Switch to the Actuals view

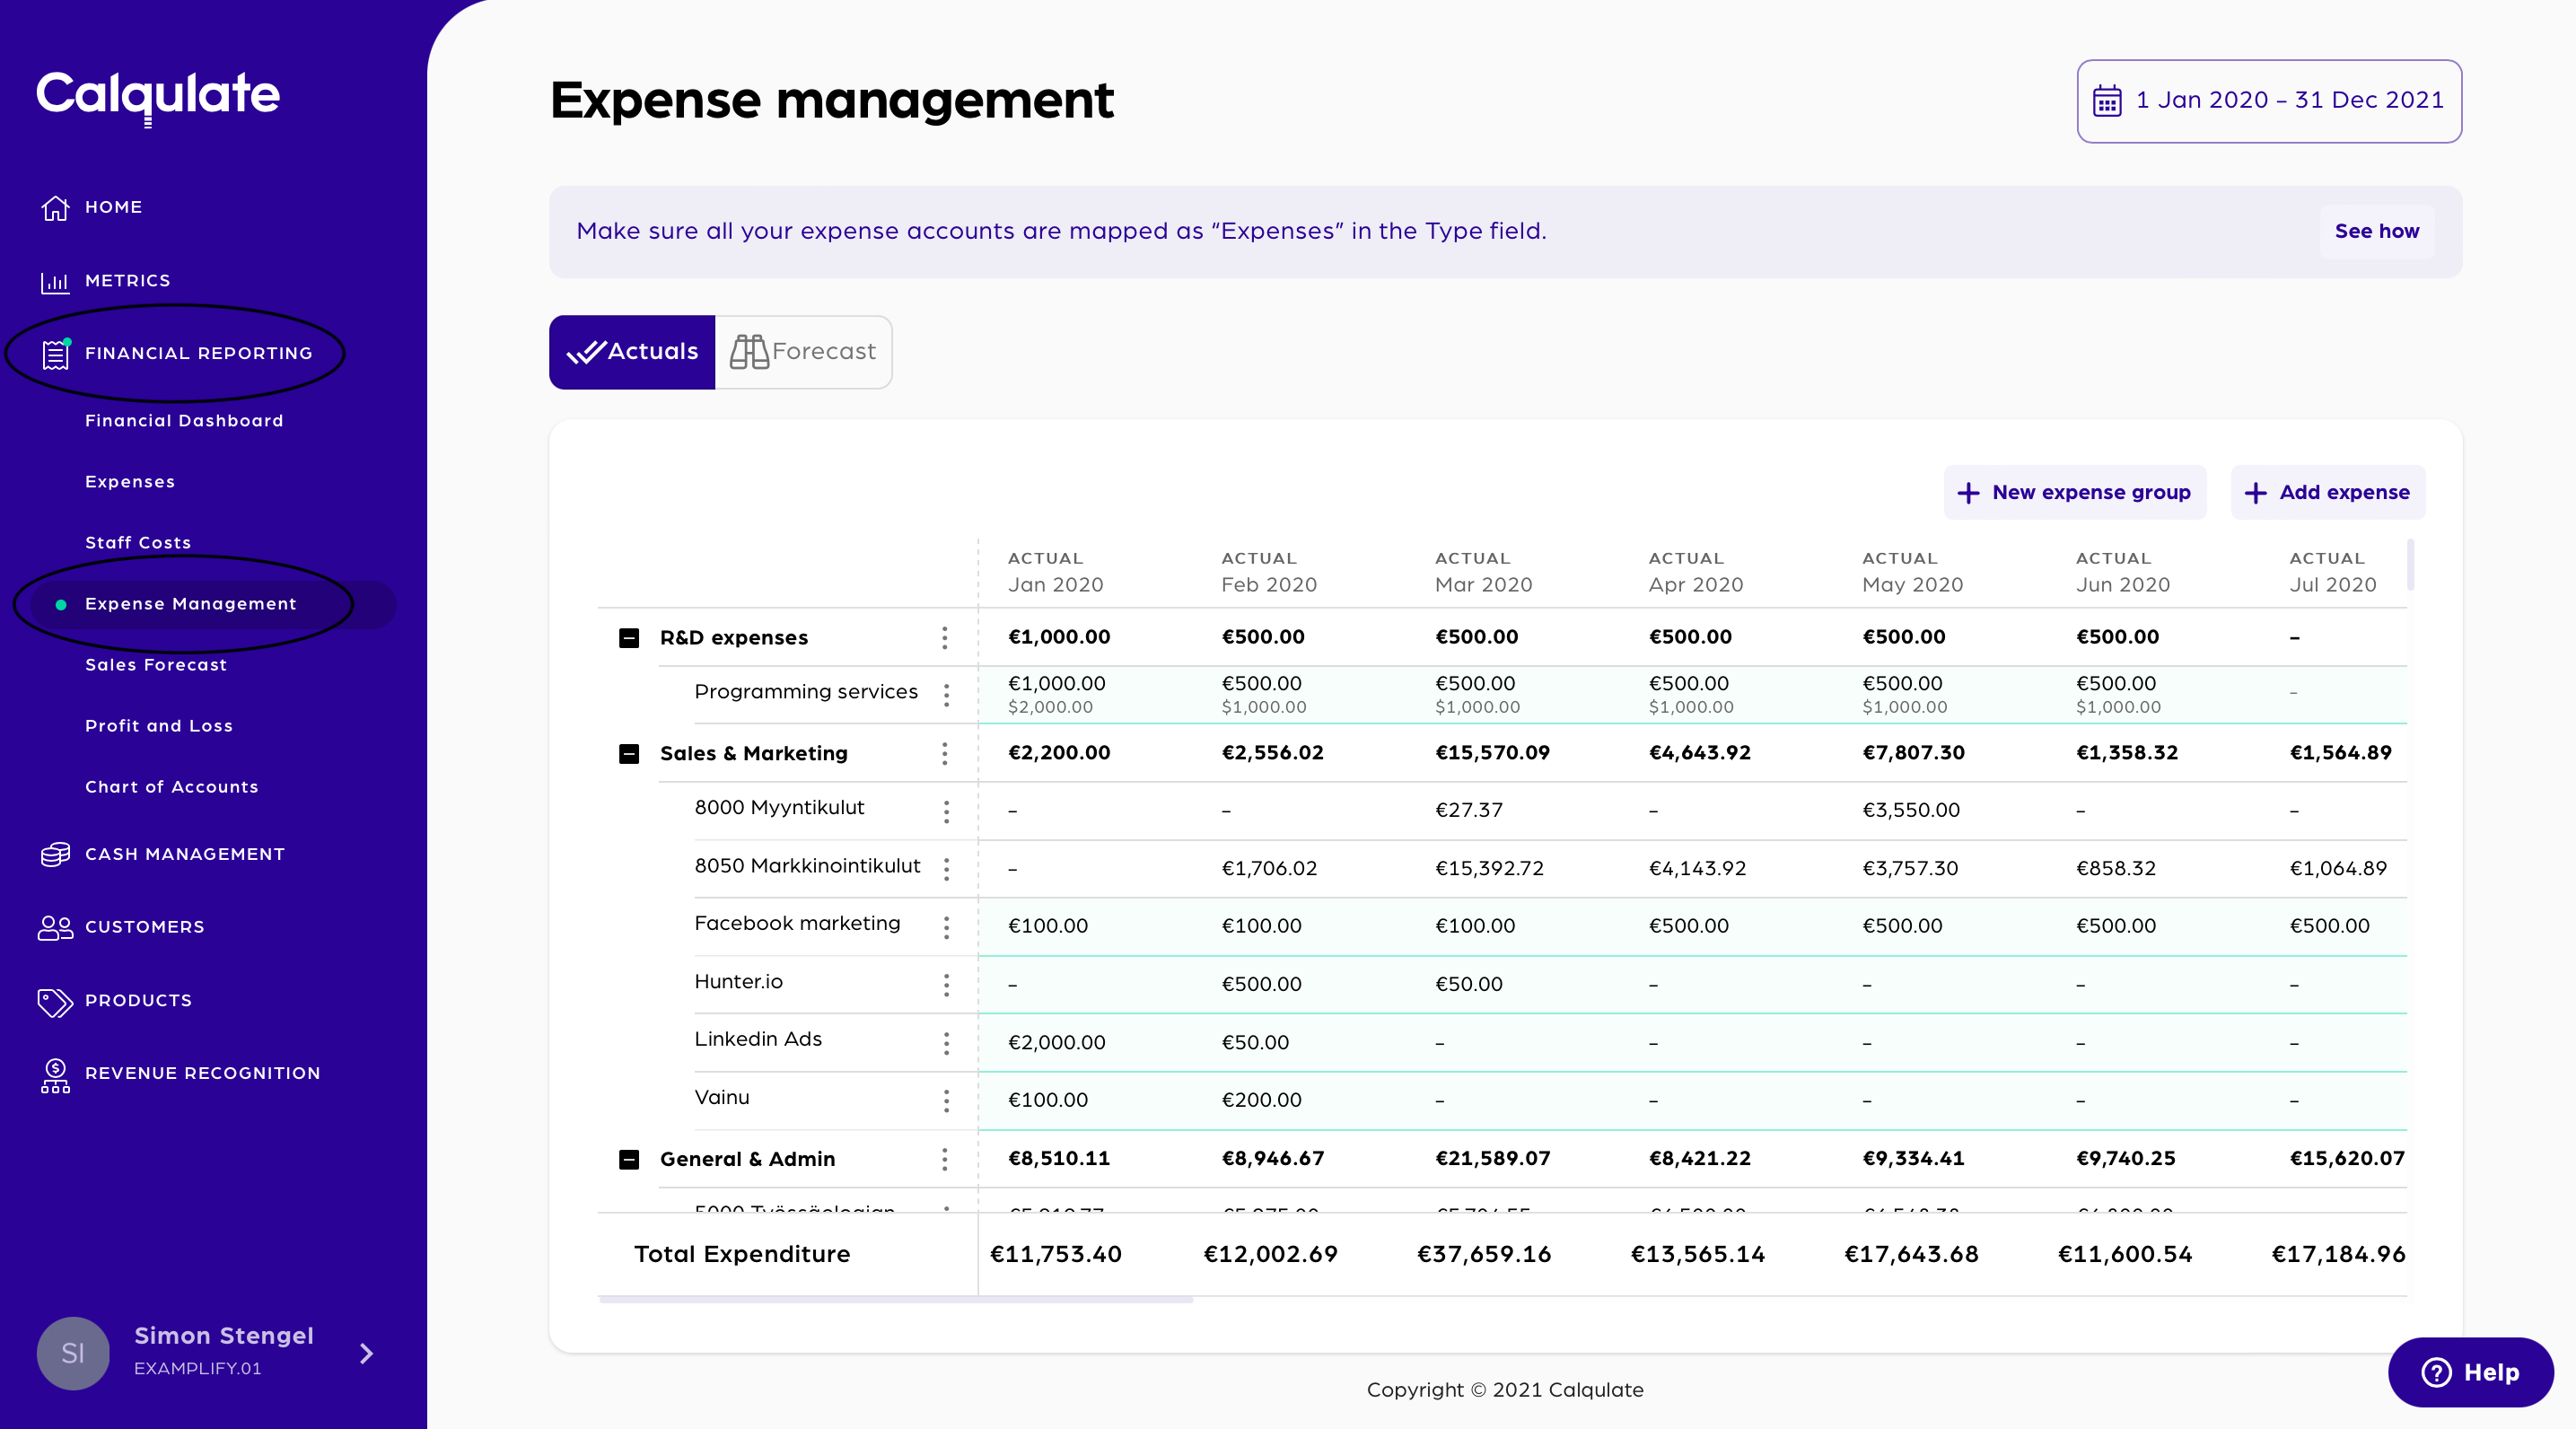(632, 352)
